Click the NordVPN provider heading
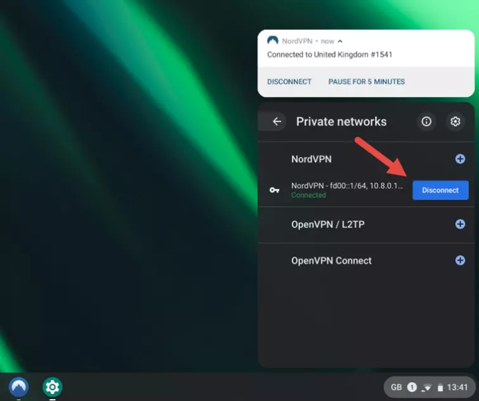Image resolution: width=479 pixels, height=401 pixels. (312, 159)
